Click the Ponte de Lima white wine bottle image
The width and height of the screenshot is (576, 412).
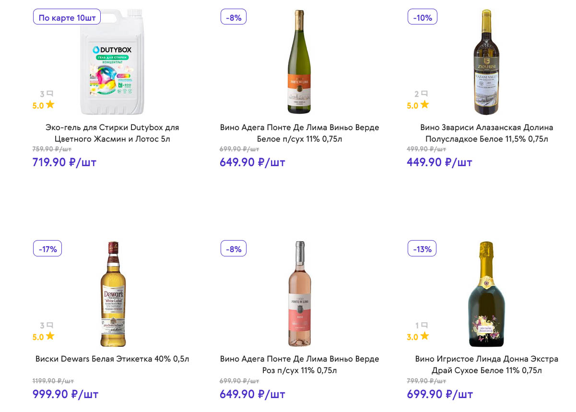click(x=299, y=62)
